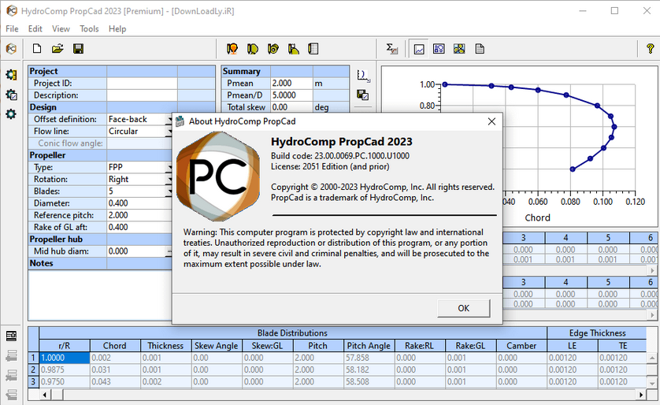Click the Description input field
660x405 pixels.
pyautogui.click(x=142, y=95)
